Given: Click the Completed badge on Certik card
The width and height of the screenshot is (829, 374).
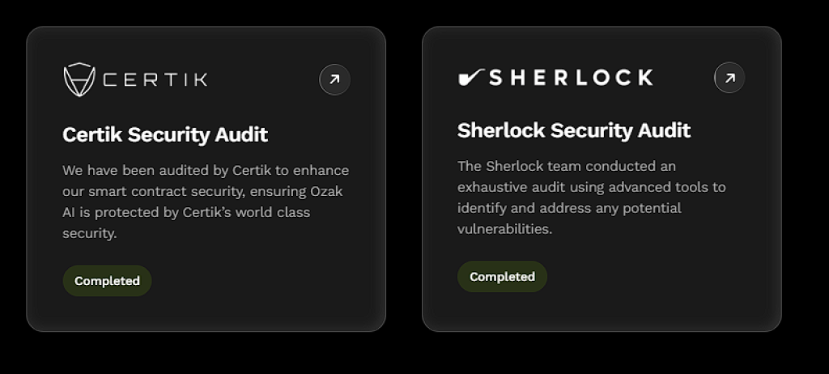Looking at the screenshot, I should tap(107, 281).
